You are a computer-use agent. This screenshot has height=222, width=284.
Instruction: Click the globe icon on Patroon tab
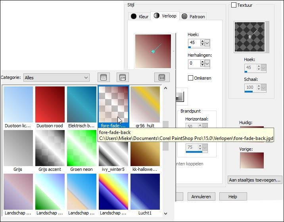(184, 17)
